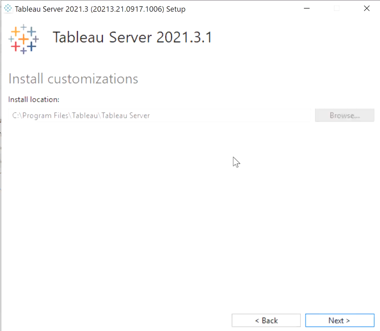380x331 pixels.
Task: Click the Tableau logo in the header
Action: (24, 39)
